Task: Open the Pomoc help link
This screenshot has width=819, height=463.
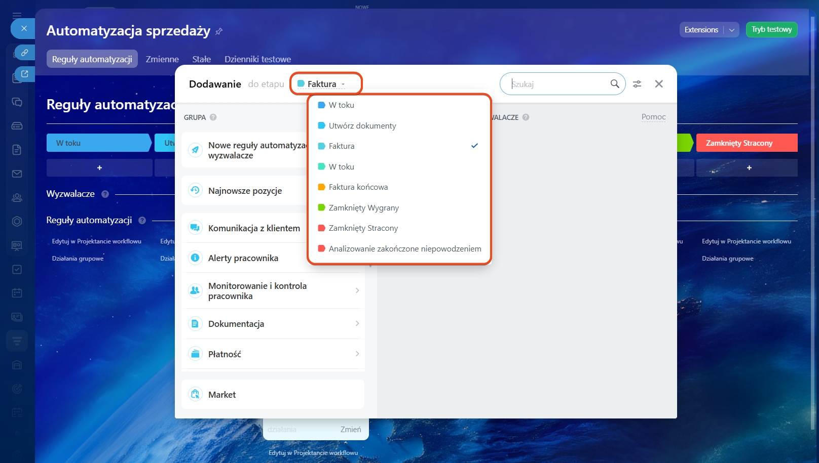Action: click(x=653, y=117)
